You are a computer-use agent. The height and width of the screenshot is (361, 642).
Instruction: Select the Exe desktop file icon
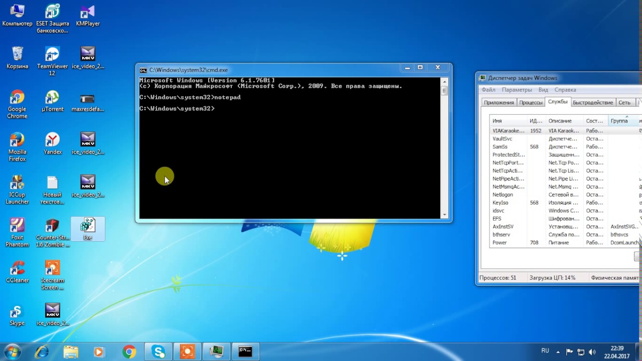pyautogui.click(x=88, y=229)
